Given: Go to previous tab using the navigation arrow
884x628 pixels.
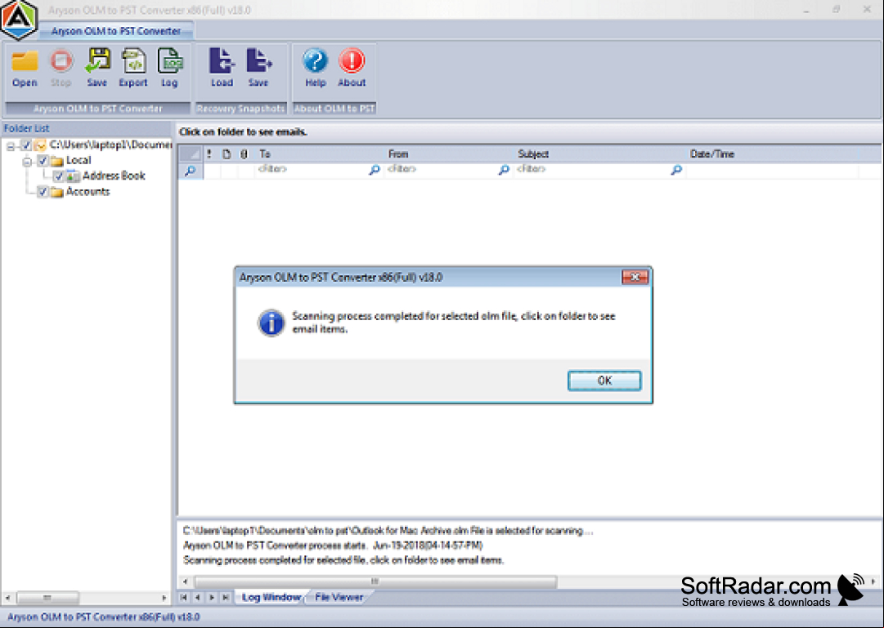Looking at the screenshot, I should [197, 597].
